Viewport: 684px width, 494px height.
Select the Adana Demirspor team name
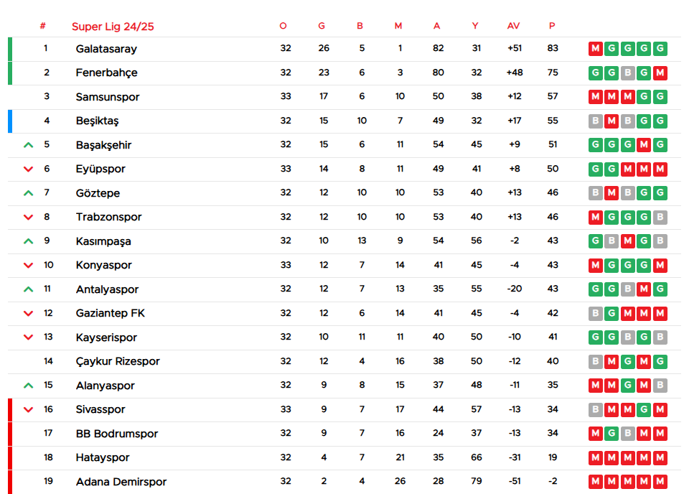click(x=121, y=482)
